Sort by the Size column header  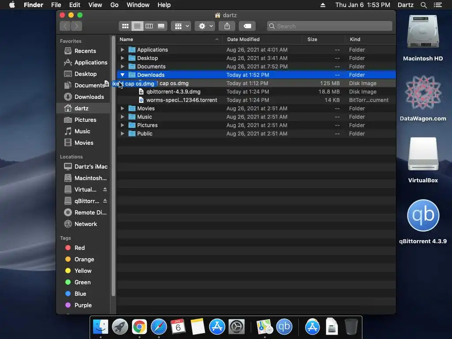tap(324, 39)
